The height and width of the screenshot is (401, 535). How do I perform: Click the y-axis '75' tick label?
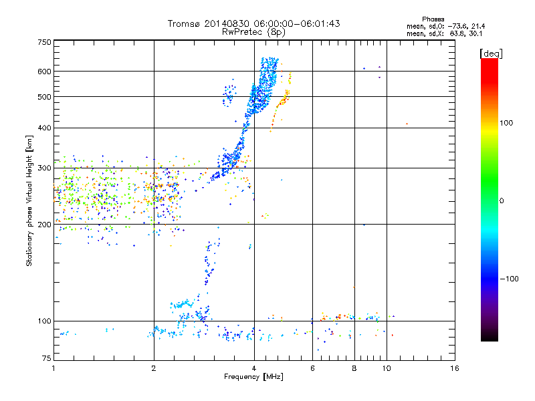click(47, 358)
